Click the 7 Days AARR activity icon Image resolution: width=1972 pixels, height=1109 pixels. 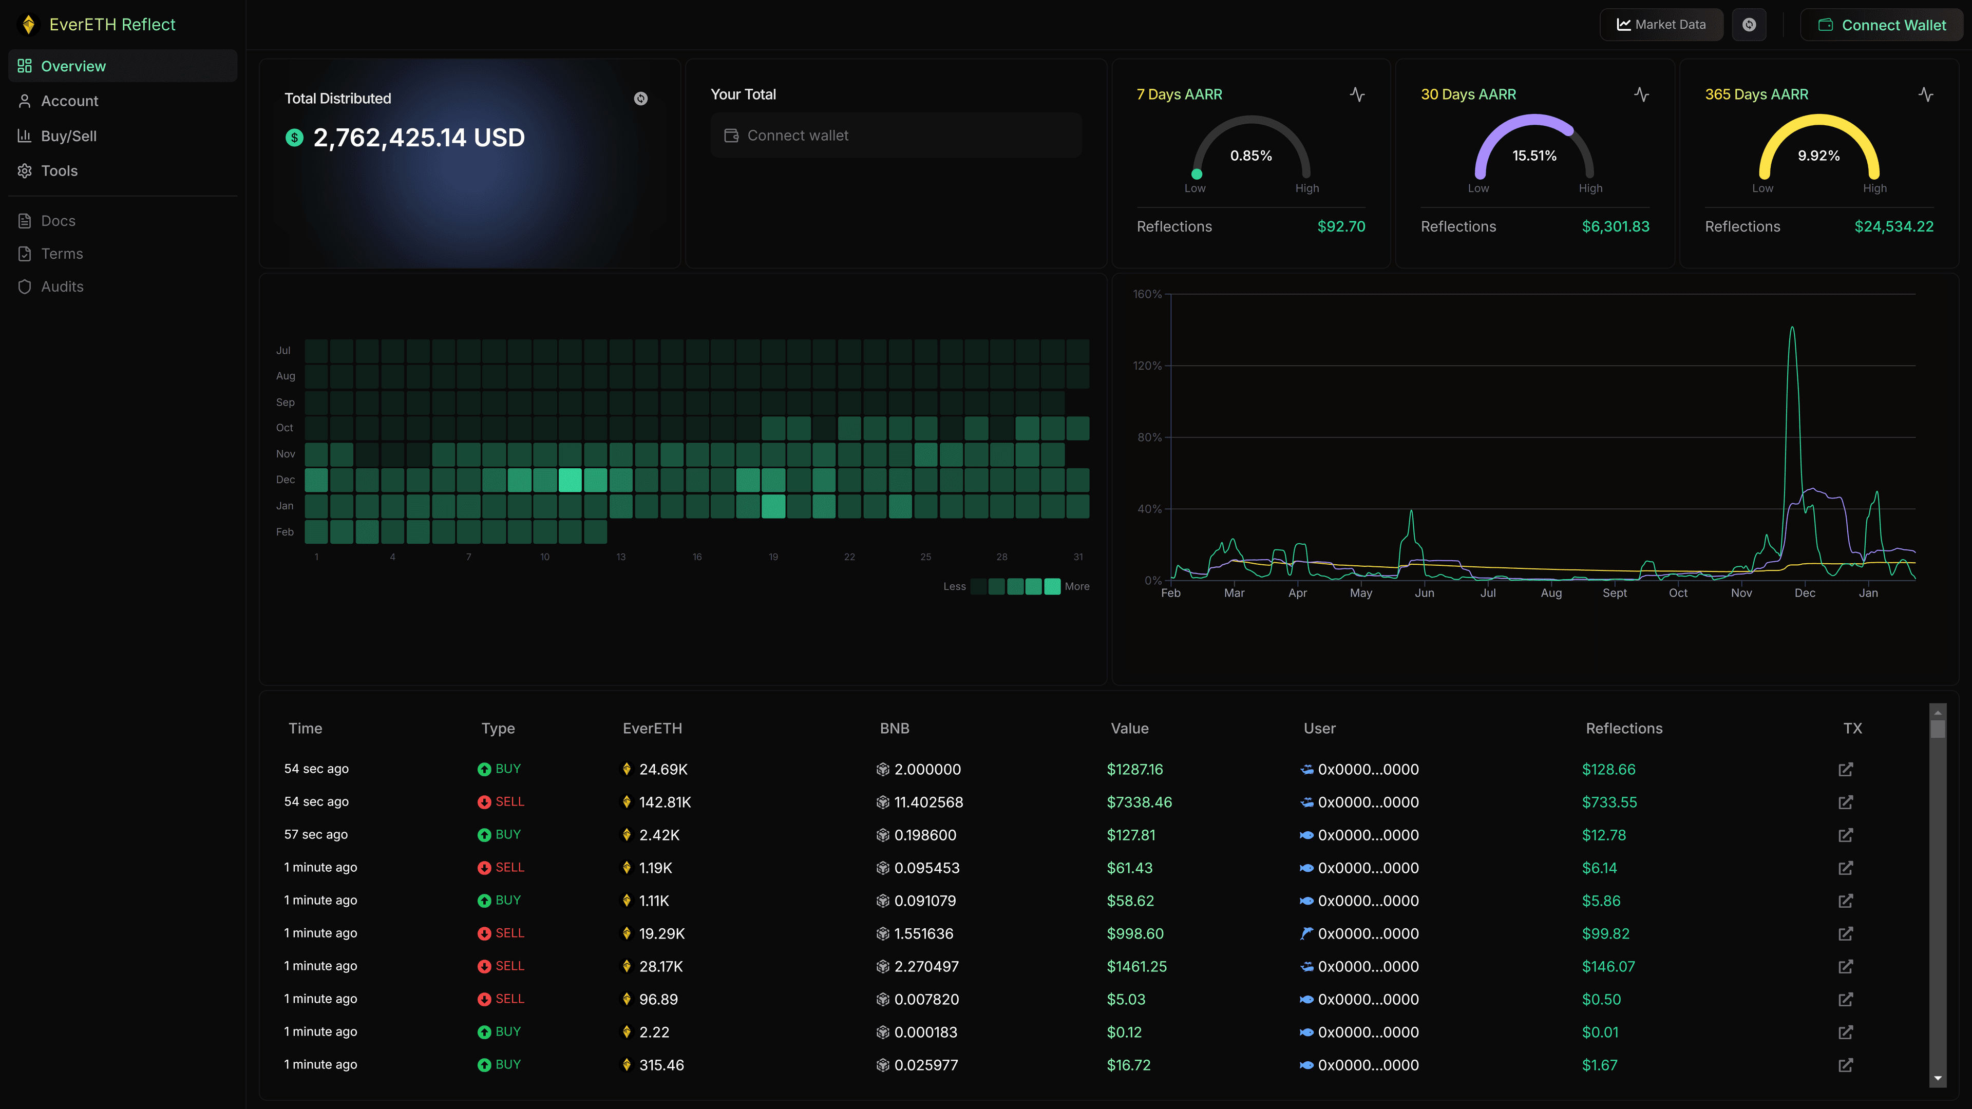1357,94
